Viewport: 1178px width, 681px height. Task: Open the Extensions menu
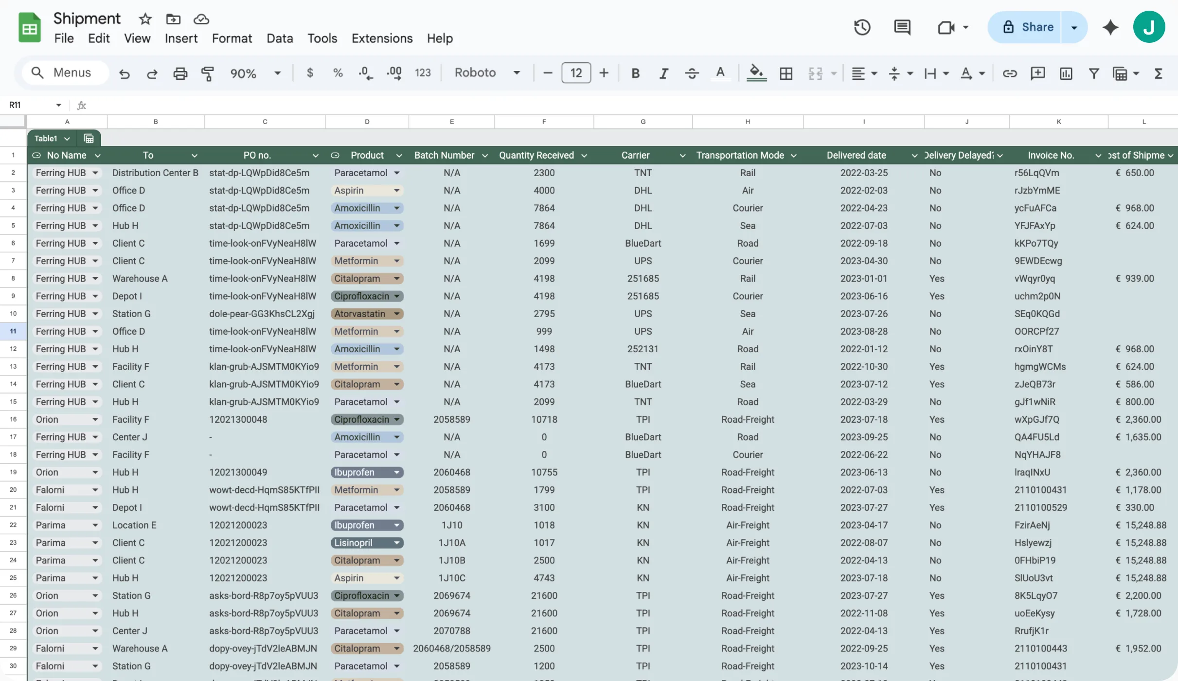click(x=382, y=38)
